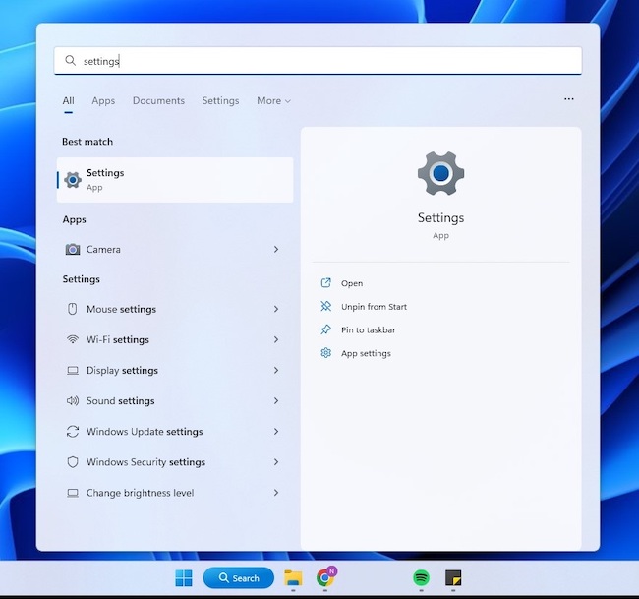This screenshot has width=639, height=599.
Task: Open Chrome from the taskbar
Action: tap(326, 577)
